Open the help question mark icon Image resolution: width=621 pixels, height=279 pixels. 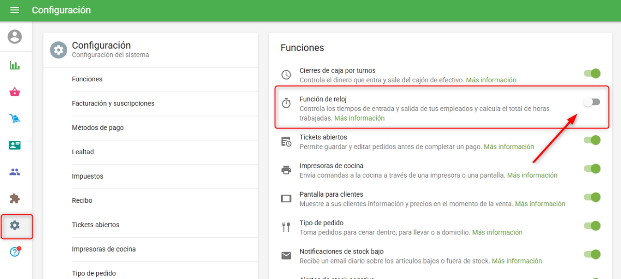coord(15,252)
